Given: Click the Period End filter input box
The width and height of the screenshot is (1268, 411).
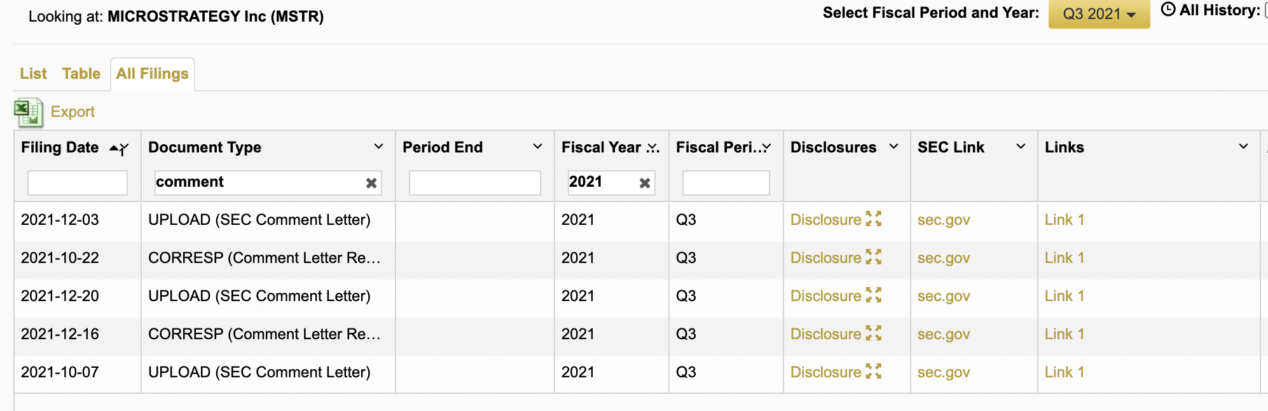Looking at the screenshot, I should pyautogui.click(x=474, y=183).
